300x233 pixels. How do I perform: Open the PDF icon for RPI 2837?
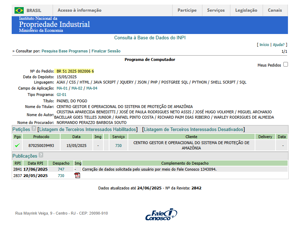(x=77, y=176)
